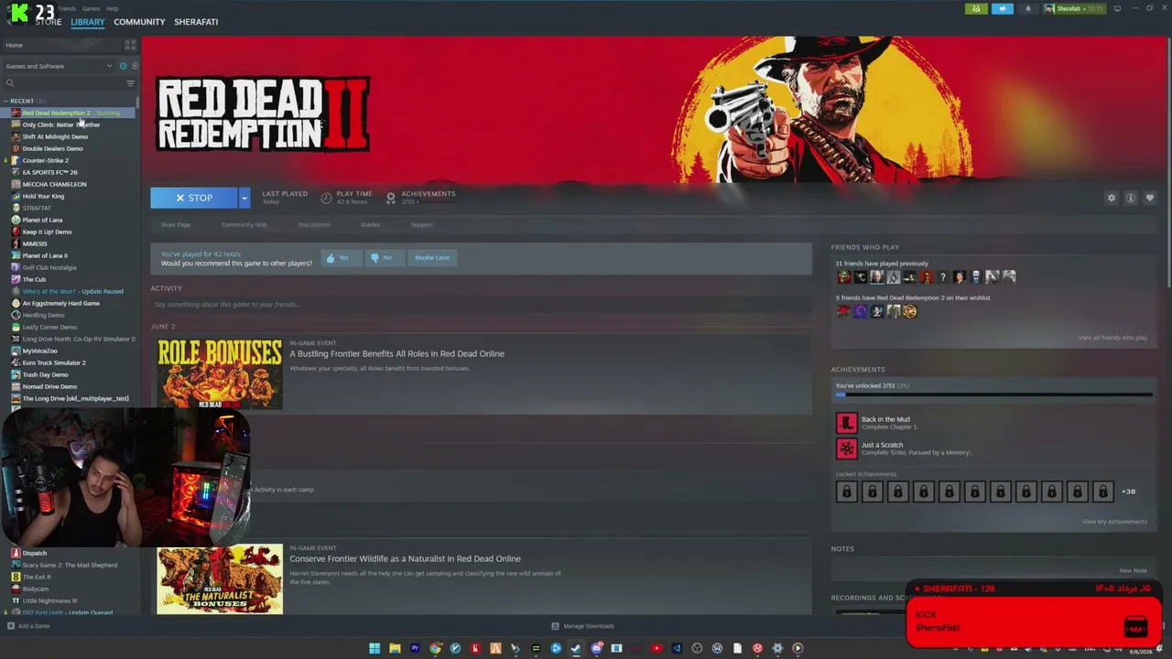Open the Just a Scratch achievement icon
The width and height of the screenshot is (1172, 659).
(x=846, y=448)
